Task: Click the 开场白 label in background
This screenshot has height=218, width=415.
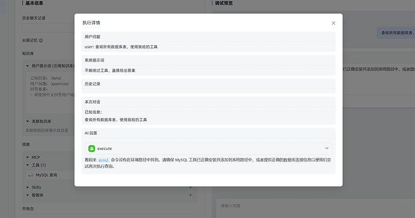Action: pyautogui.click(x=28, y=209)
